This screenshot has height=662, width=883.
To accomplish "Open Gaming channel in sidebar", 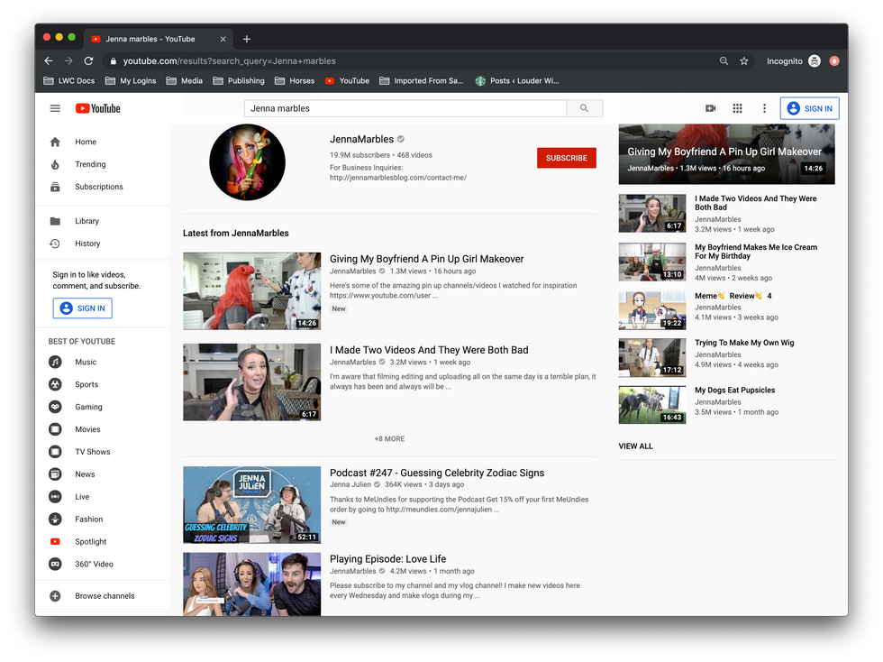I will (x=88, y=407).
